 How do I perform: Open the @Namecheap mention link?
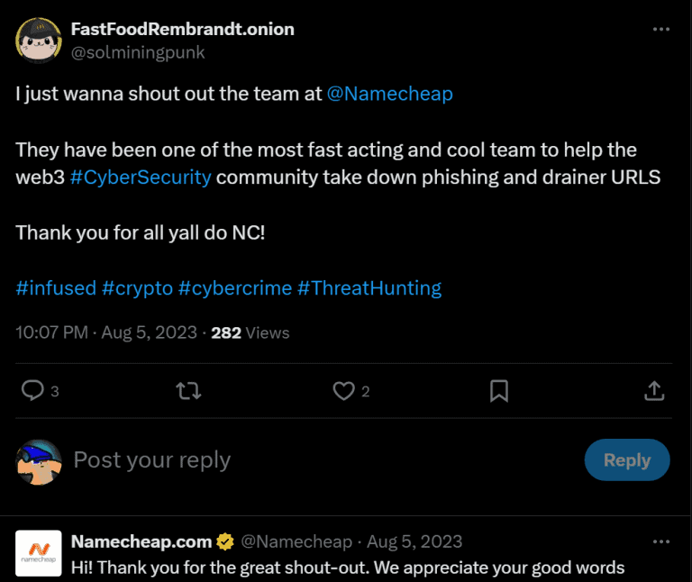click(390, 94)
